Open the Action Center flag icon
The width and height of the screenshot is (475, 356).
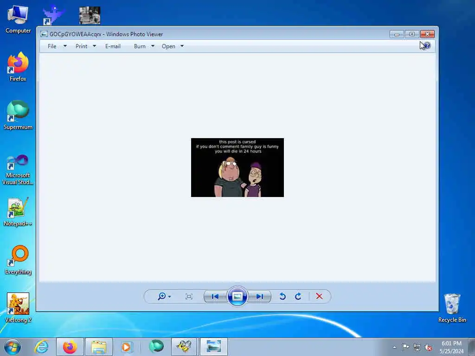point(405,347)
